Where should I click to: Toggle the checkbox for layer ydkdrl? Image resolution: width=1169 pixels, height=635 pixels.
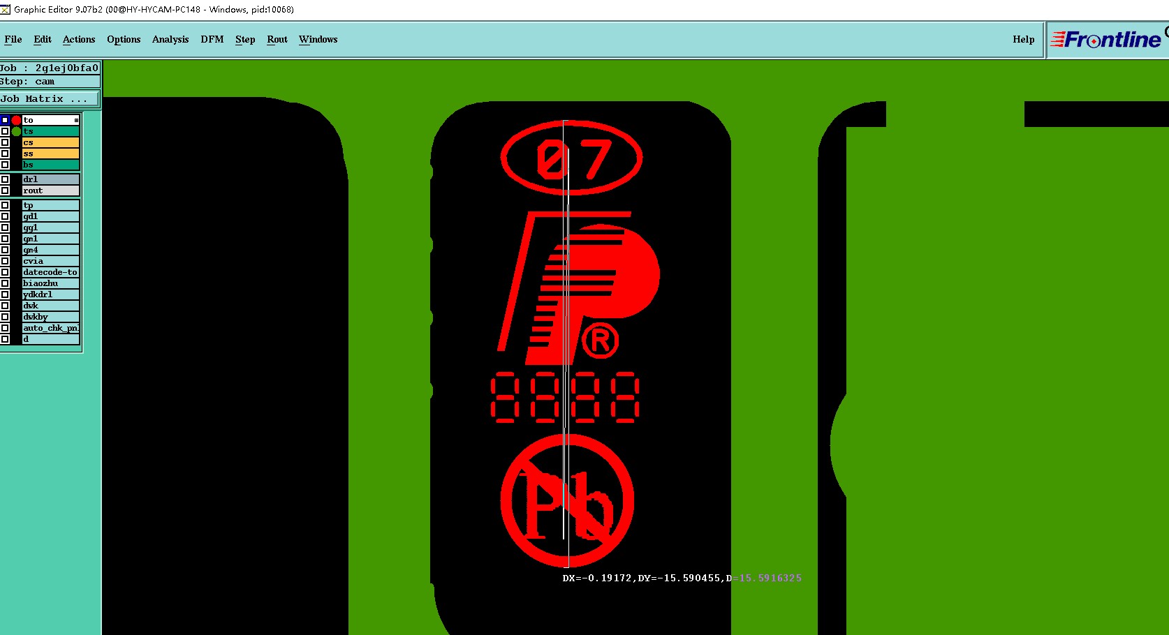pos(5,294)
